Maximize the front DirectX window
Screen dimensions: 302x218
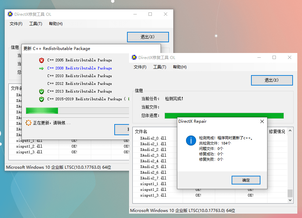coord(274,57)
